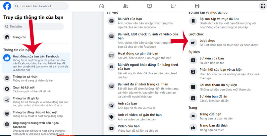This screenshot has width=267, height=136.
Task: Click the photo icon beside Ảnh của bạn
Action: click(x=112, y=105)
